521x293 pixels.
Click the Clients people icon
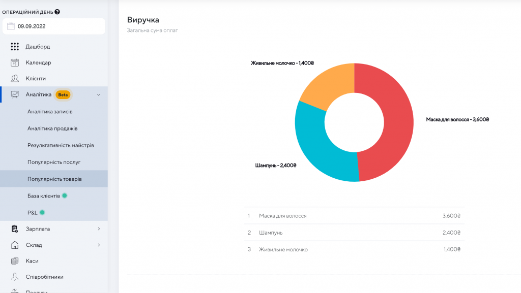15,79
